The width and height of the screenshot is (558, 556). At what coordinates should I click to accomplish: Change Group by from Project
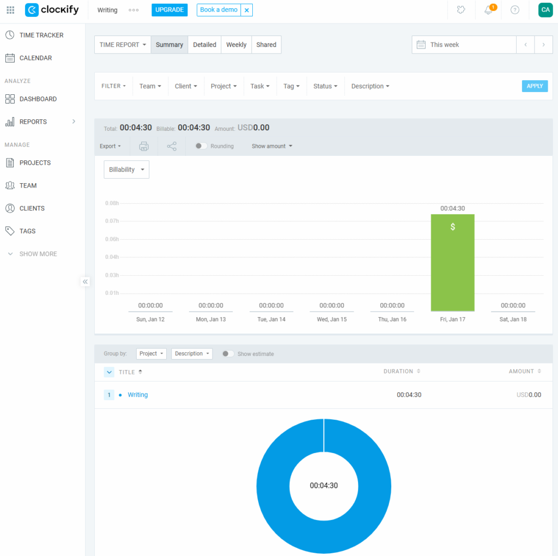point(151,353)
